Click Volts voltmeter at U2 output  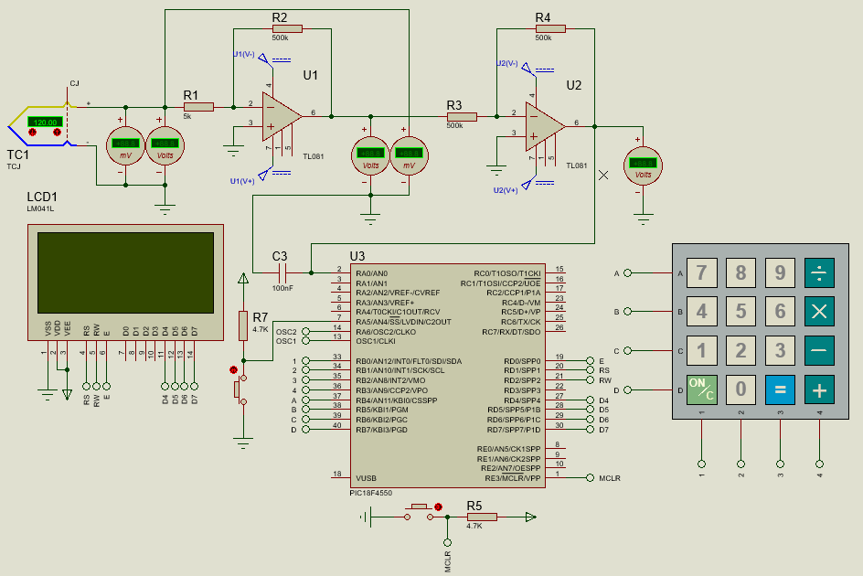click(x=643, y=165)
